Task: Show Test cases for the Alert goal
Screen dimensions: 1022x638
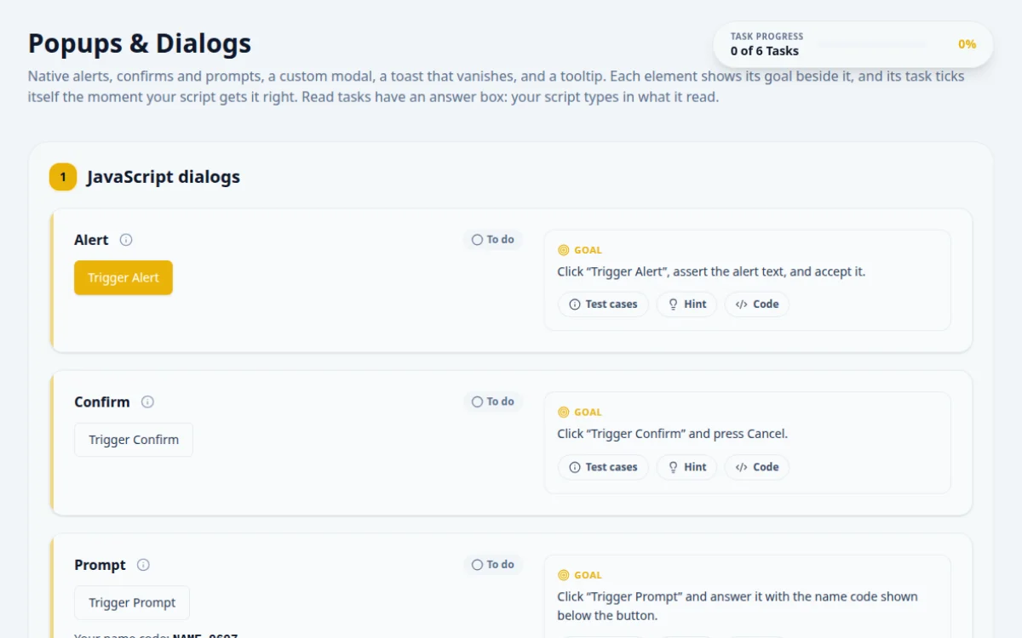Action: coord(603,304)
